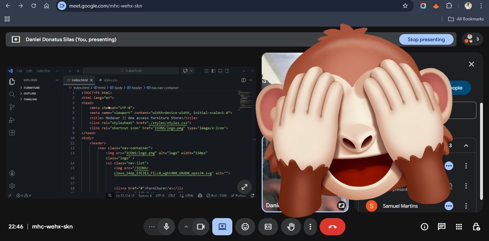Toggle the panel layout in VS Code title bar

pyautogui.click(x=220, y=71)
